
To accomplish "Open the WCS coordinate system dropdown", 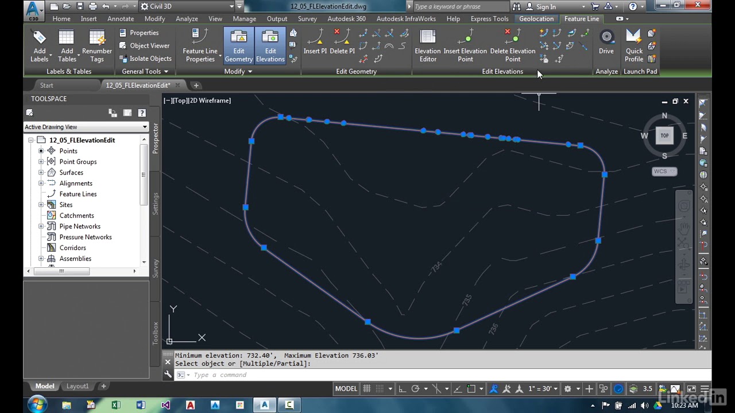I will (664, 172).
